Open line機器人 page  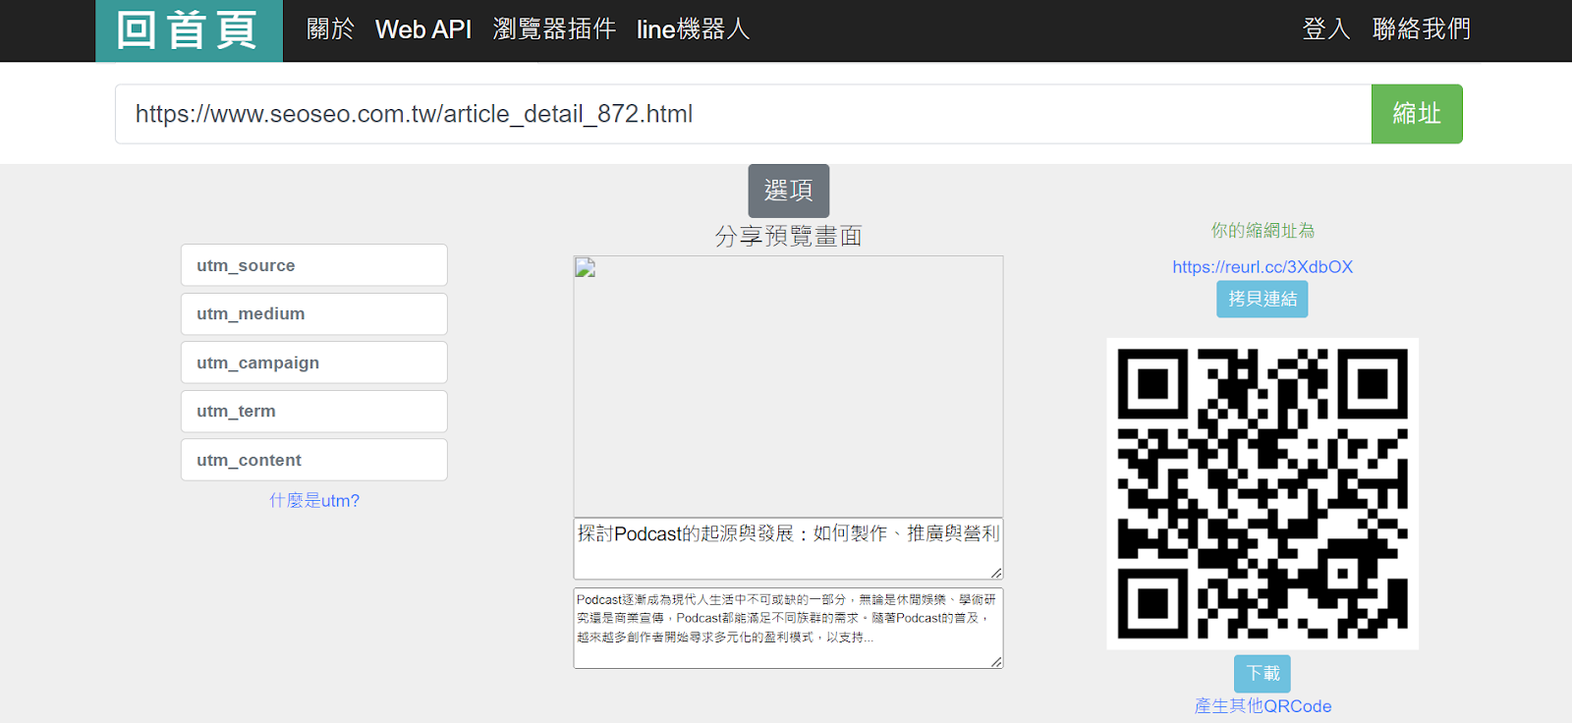point(694,29)
